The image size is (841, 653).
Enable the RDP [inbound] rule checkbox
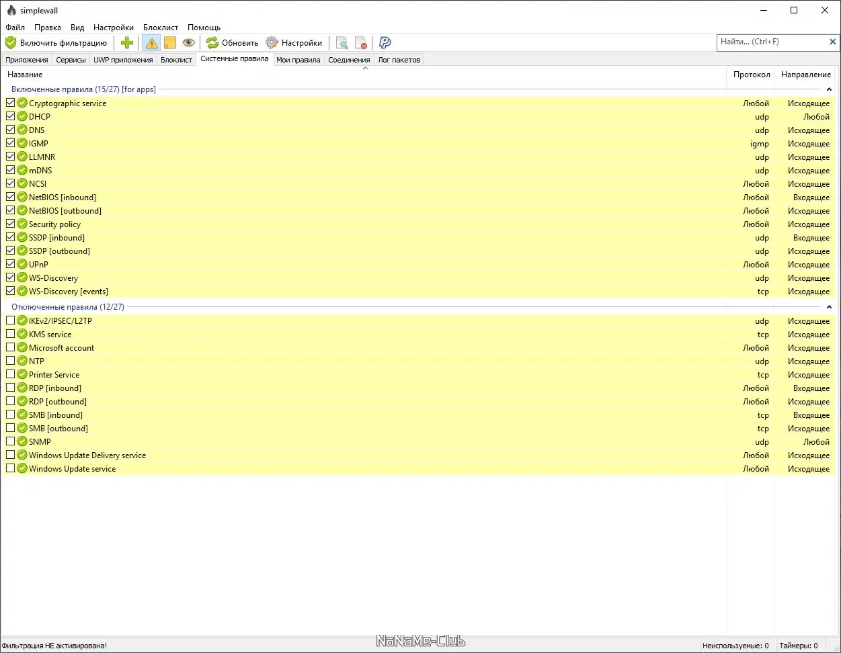[10, 388]
